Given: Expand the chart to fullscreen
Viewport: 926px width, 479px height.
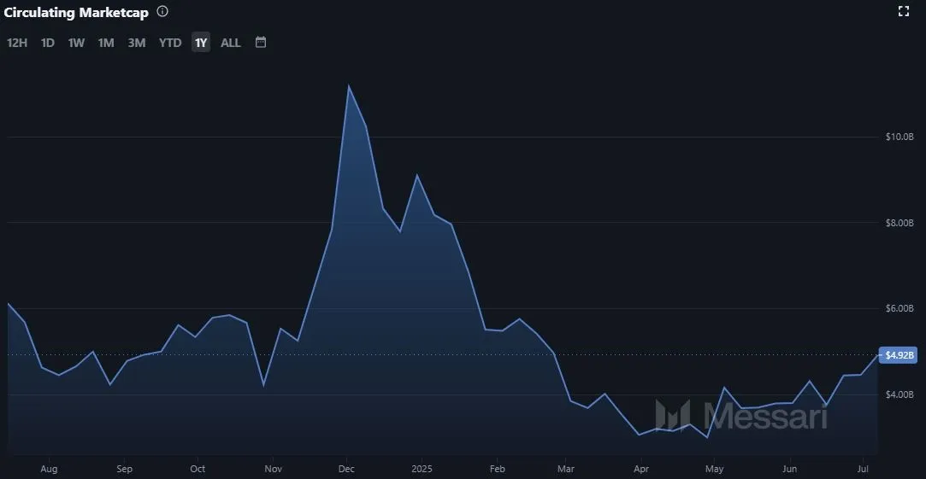Looking at the screenshot, I should click(x=903, y=11).
